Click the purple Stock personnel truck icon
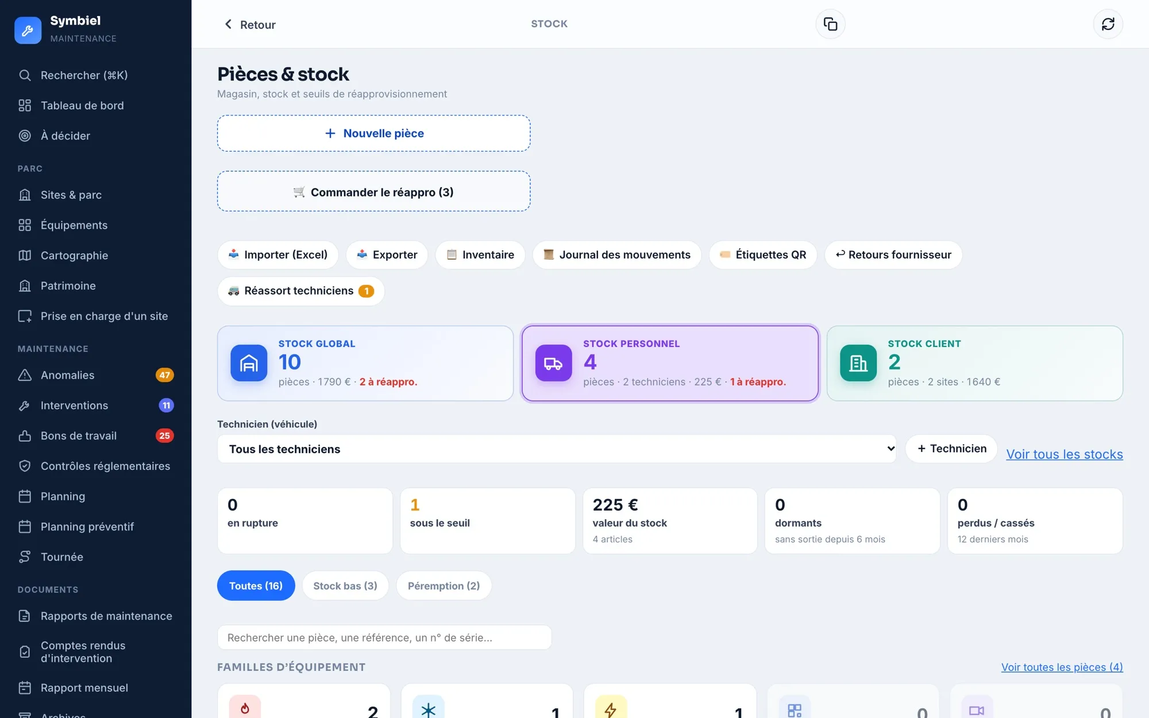This screenshot has height=718, width=1149. point(553,363)
